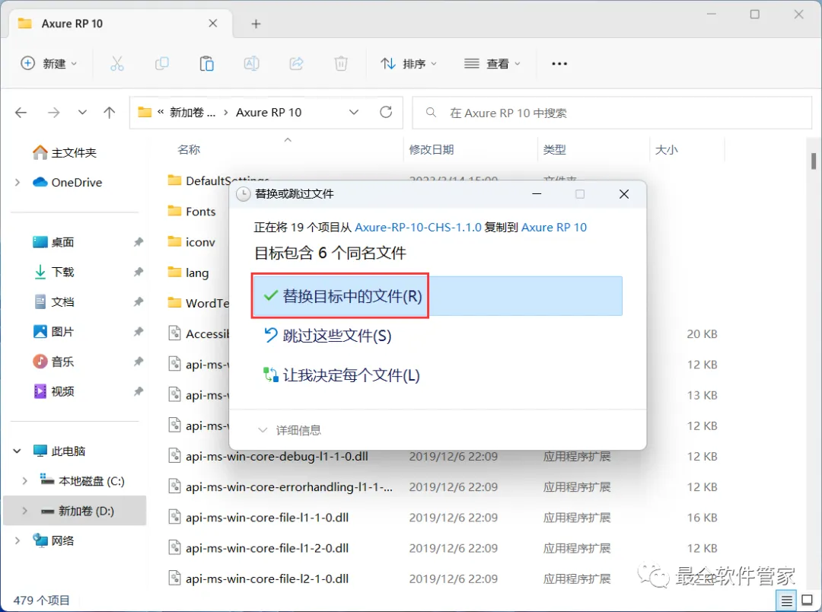Expand 本地磁盘 (C:) node
The width and height of the screenshot is (822, 612).
[24, 481]
